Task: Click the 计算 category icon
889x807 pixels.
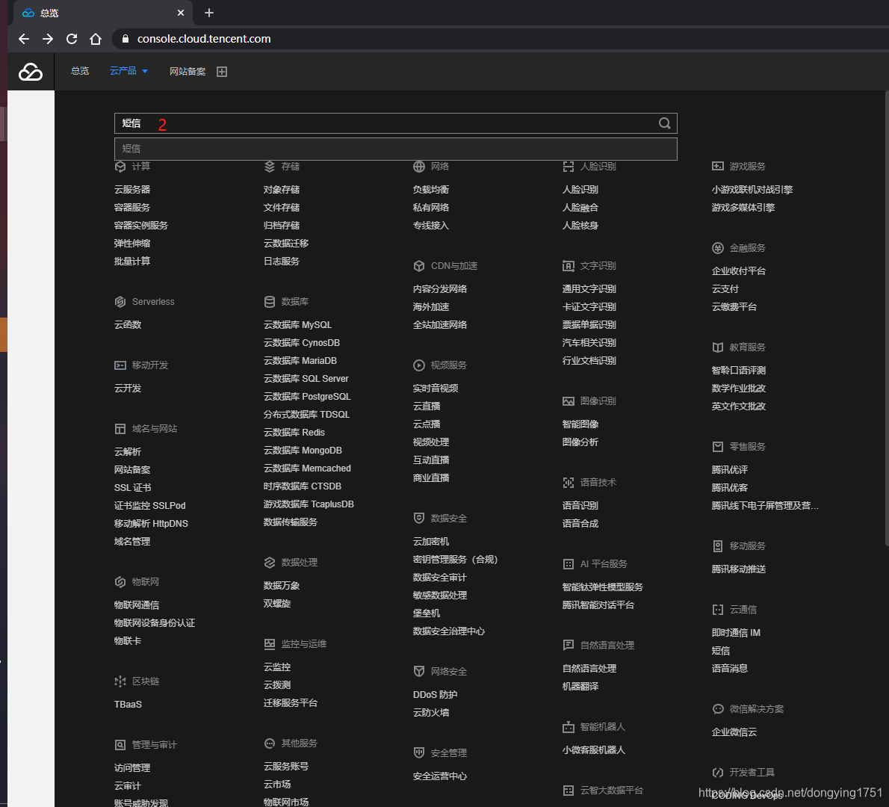Action: (x=120, y=166)
